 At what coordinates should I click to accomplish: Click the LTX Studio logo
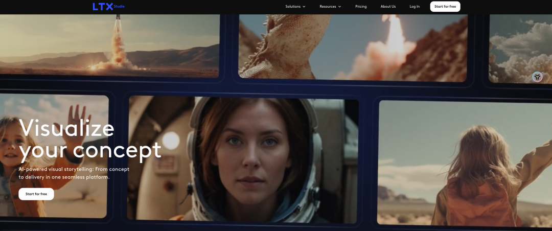[108, 6]
